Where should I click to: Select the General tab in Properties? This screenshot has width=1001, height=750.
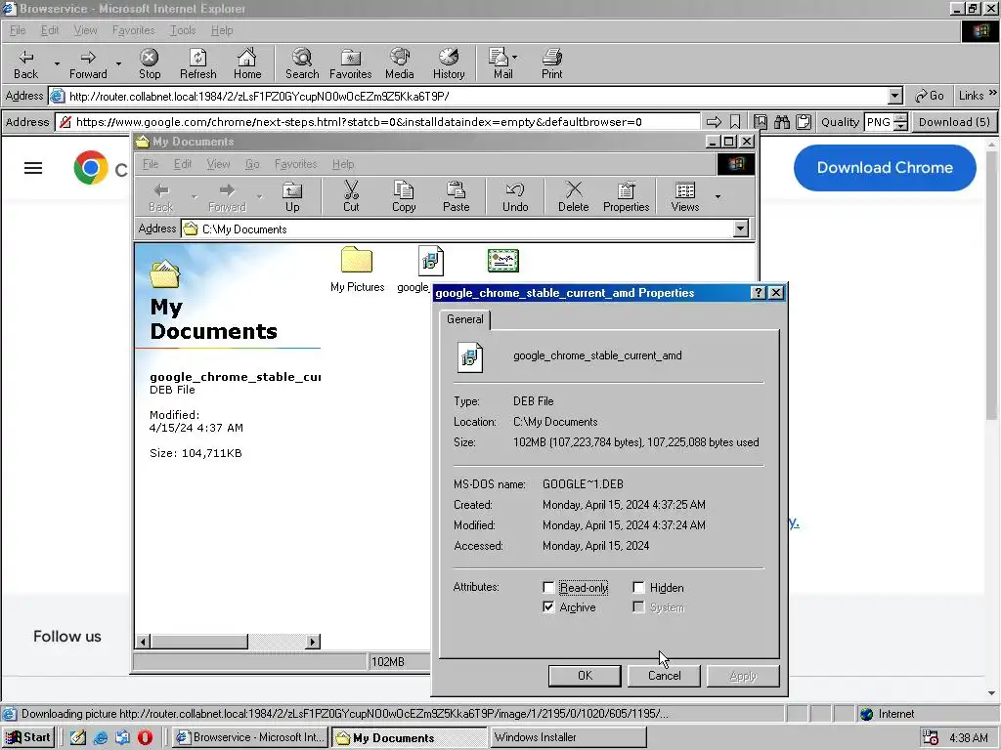tap(464, 319)
